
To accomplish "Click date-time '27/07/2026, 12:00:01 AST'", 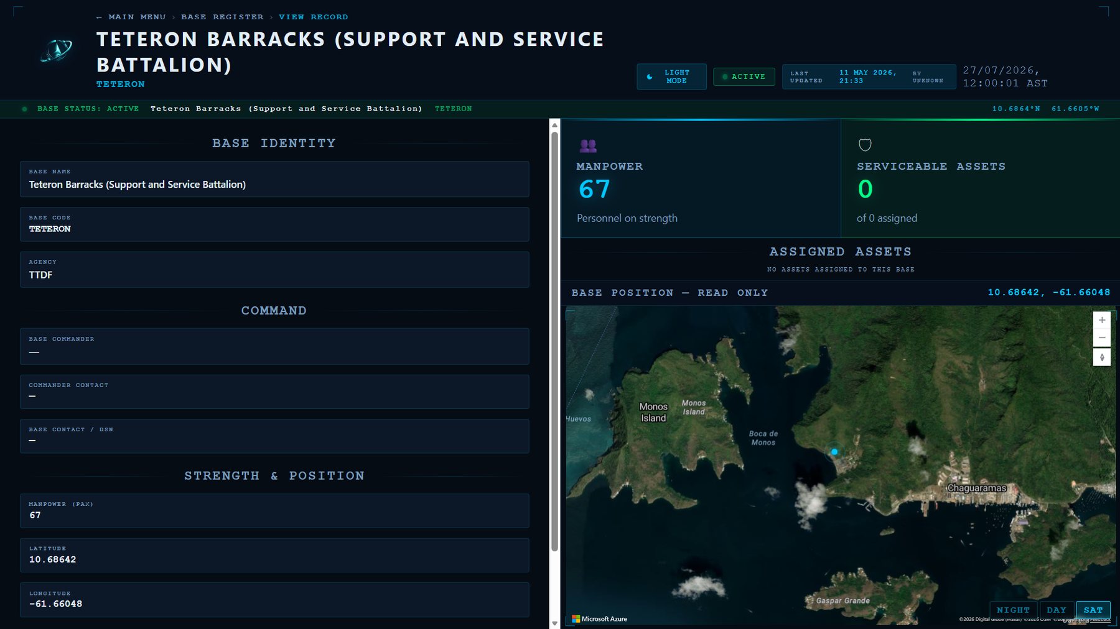I will click(x=1005, y=76).
